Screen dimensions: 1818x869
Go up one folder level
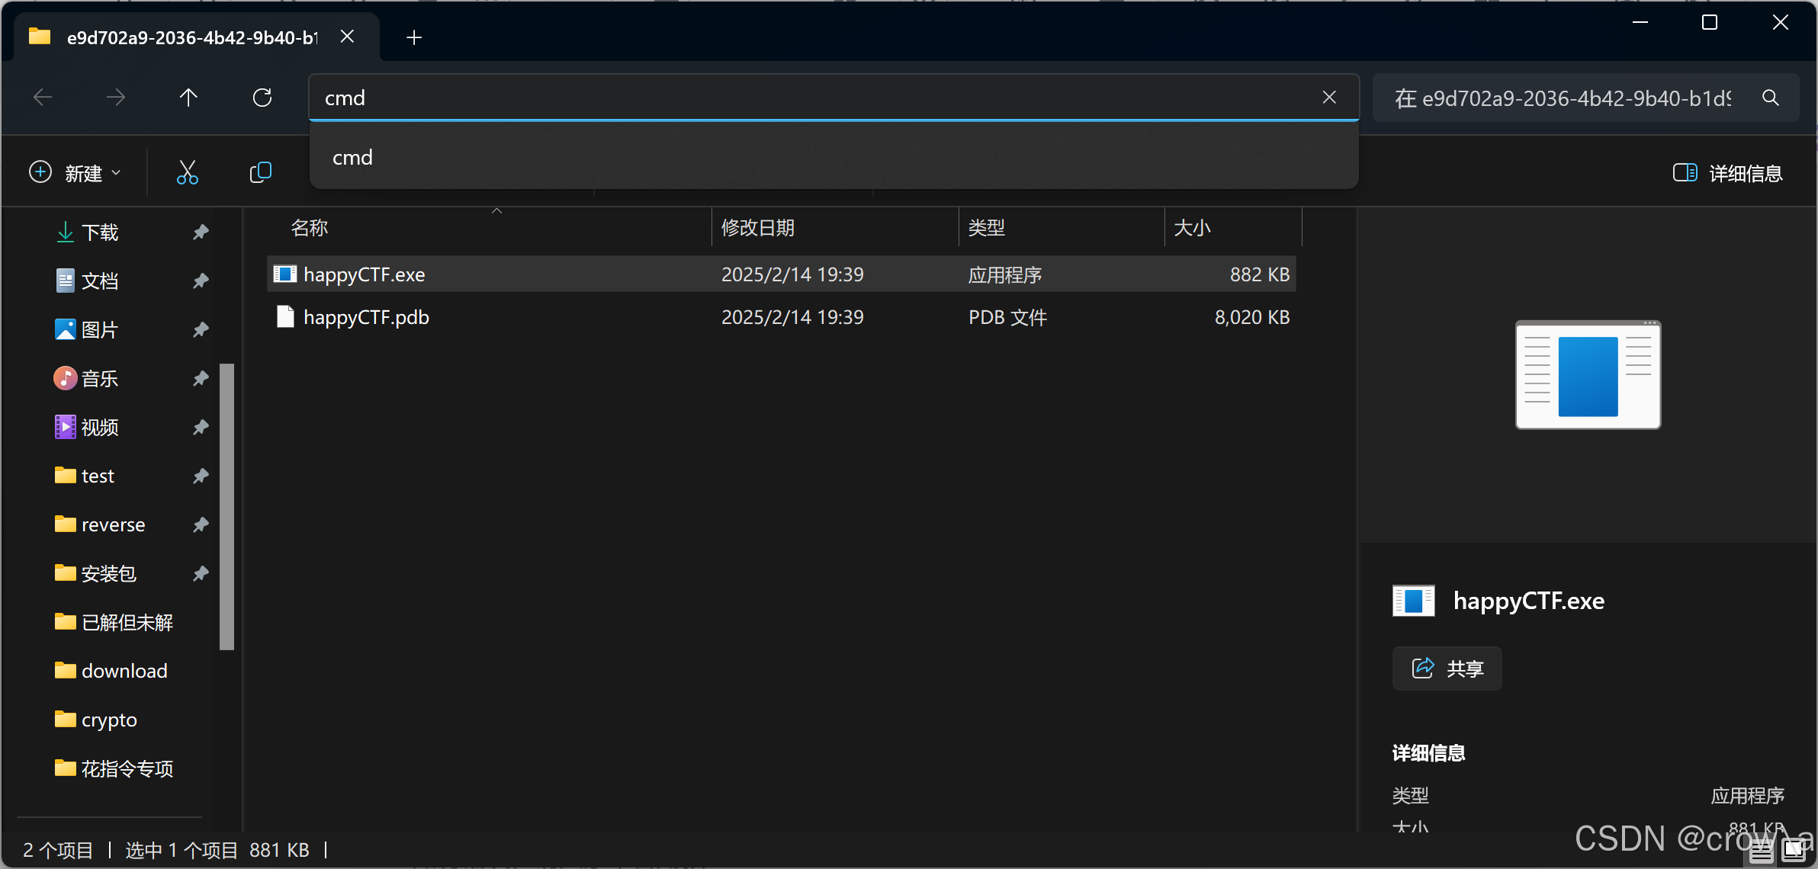pyautogui.click(x=188, y=98)
